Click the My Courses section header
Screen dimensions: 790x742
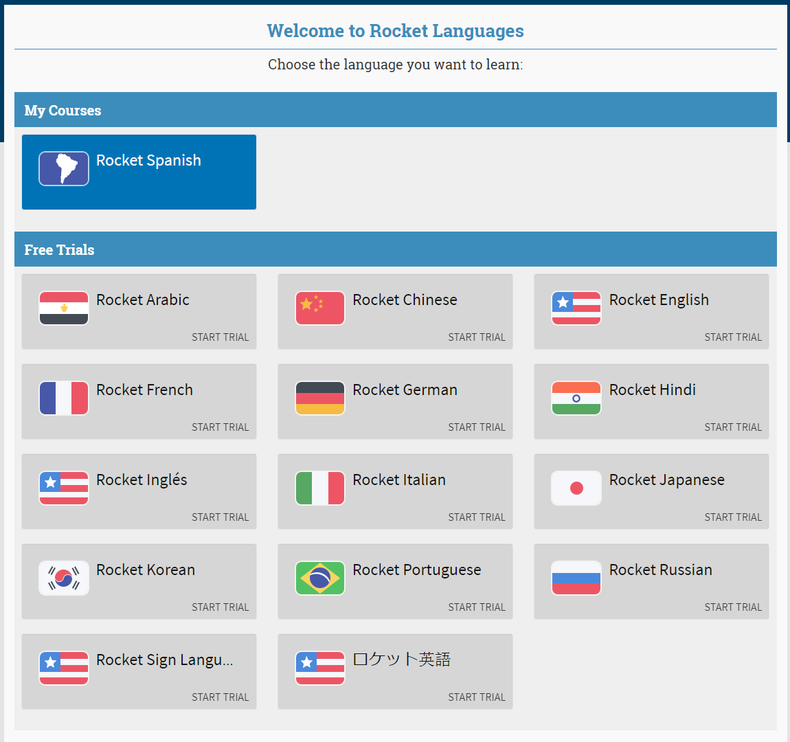pyautogui.click(x=396, y=110)
